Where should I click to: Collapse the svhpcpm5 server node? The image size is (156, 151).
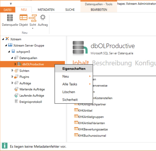click(9, 52)
